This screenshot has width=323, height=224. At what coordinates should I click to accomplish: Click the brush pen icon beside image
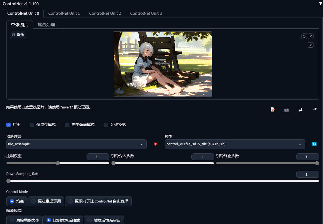coord(311,45)
